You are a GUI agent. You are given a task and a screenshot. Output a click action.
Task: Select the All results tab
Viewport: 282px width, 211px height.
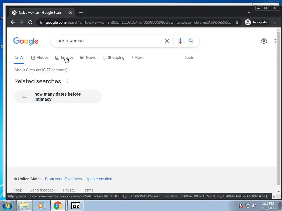point(20,58)
